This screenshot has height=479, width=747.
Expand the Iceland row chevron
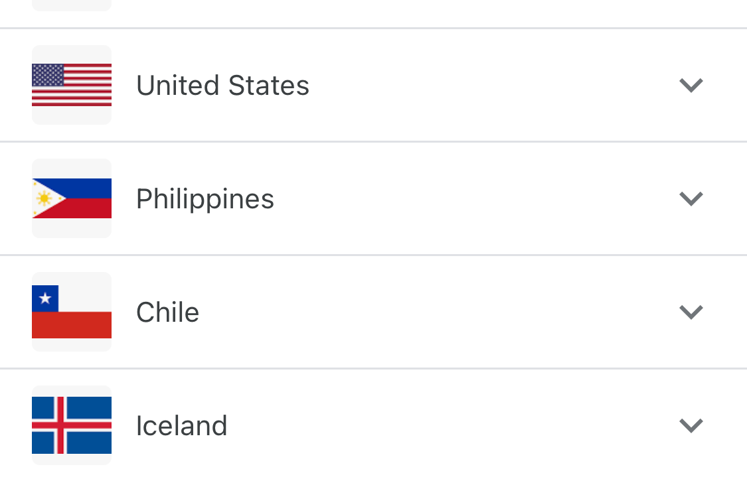coord(691,425)
